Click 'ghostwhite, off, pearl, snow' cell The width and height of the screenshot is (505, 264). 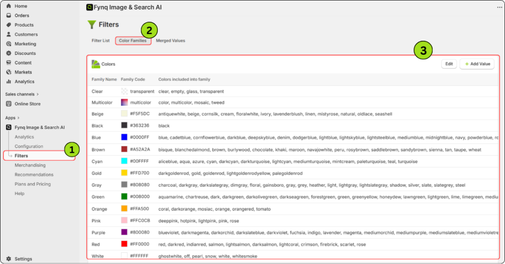pyautogui.click(x=208, y=256)
